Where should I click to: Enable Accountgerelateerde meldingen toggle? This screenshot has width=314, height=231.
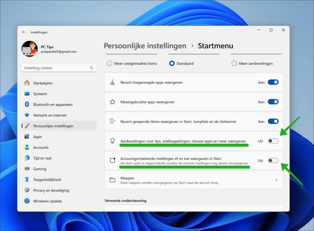273,160
